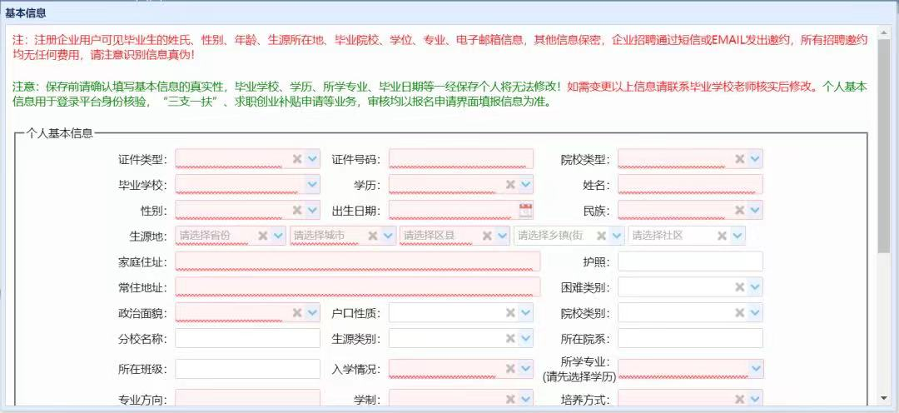Open the 入学情况 dropdown arrow

[526, 369]
